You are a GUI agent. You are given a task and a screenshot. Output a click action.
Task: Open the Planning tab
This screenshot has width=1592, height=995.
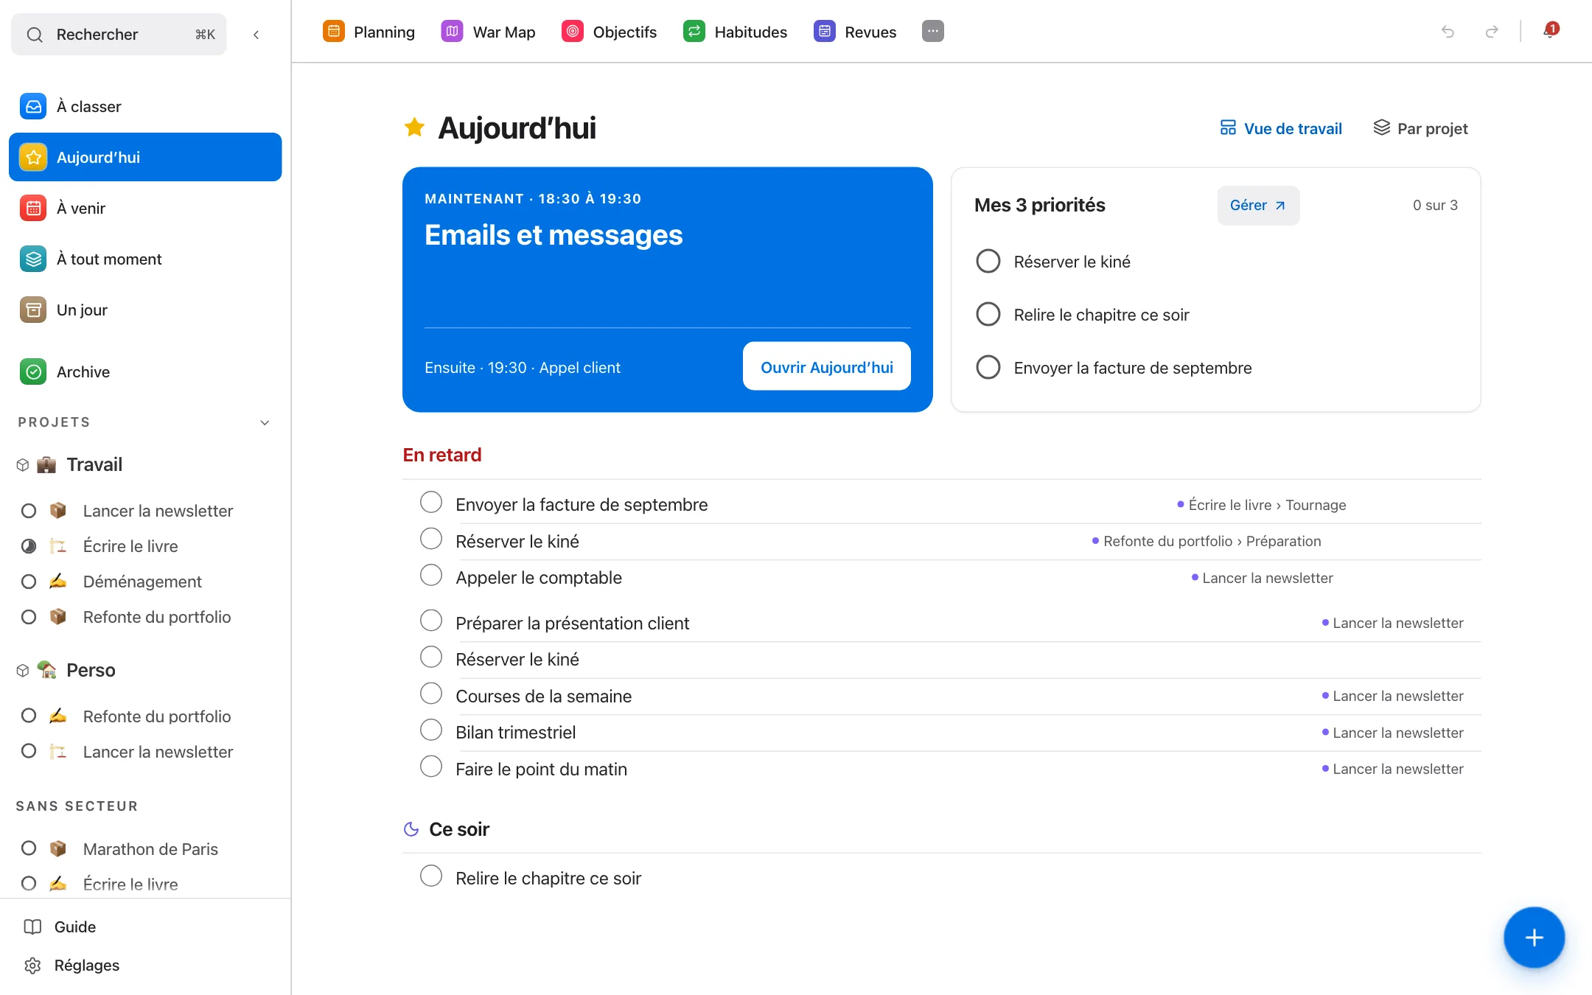(x=369, y=32)
